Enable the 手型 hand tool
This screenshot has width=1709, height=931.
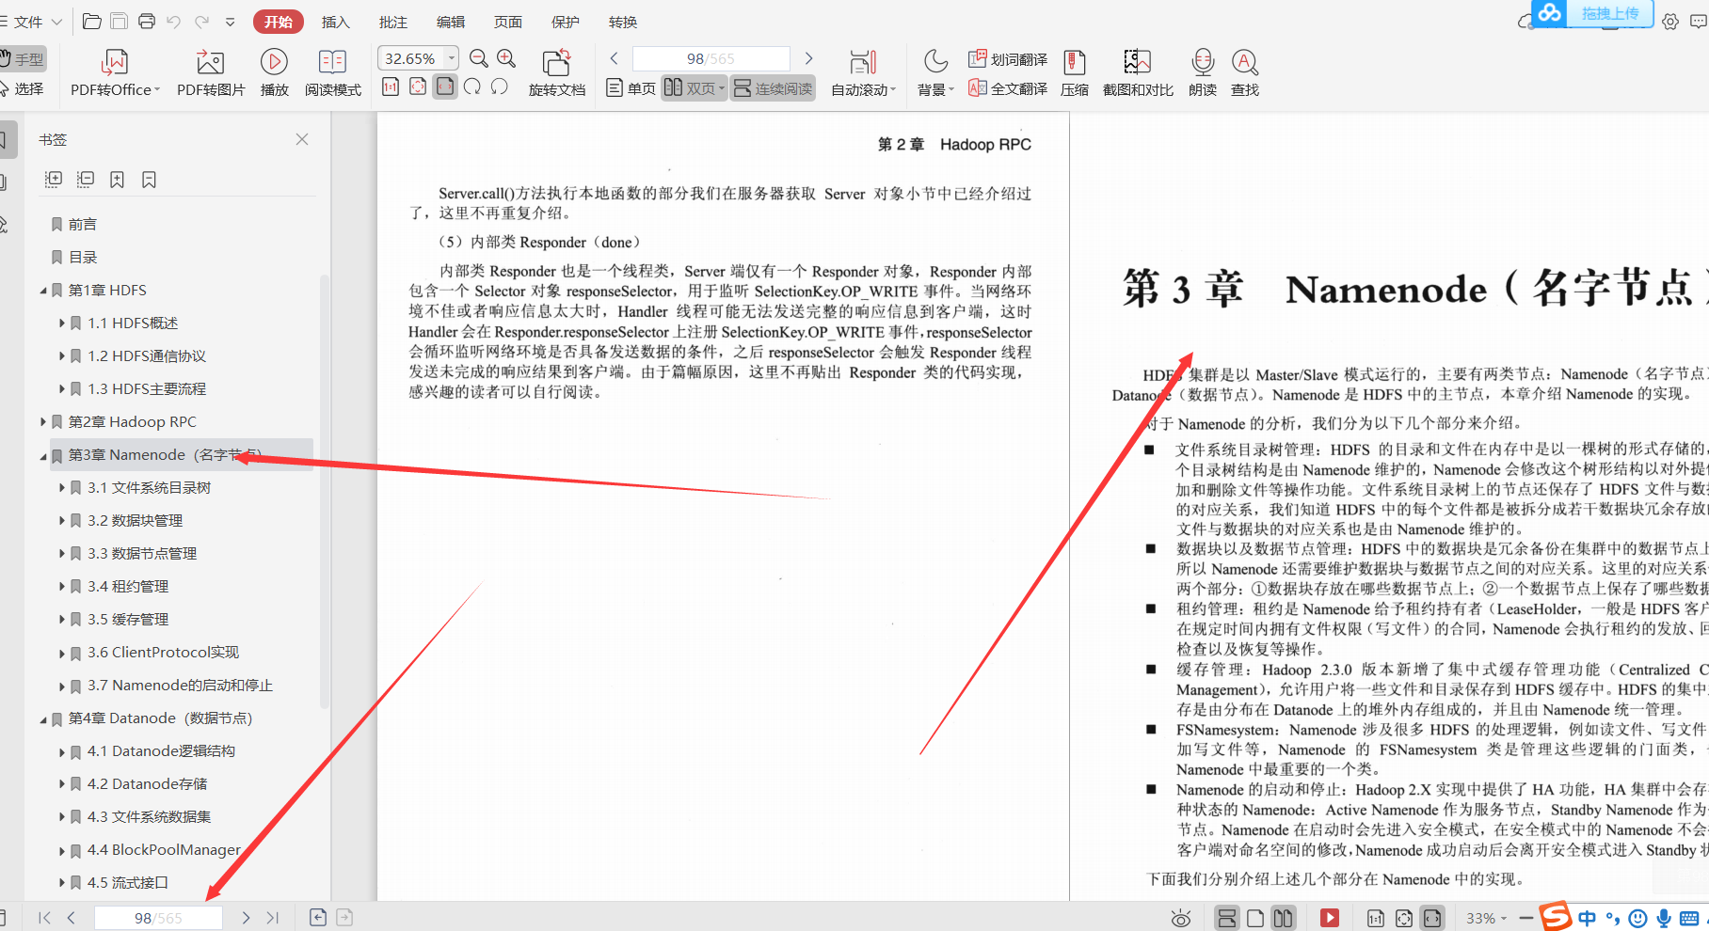tap(23, 59)
